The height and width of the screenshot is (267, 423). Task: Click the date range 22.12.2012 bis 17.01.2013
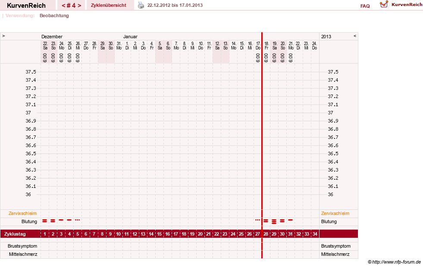[175, 5]
